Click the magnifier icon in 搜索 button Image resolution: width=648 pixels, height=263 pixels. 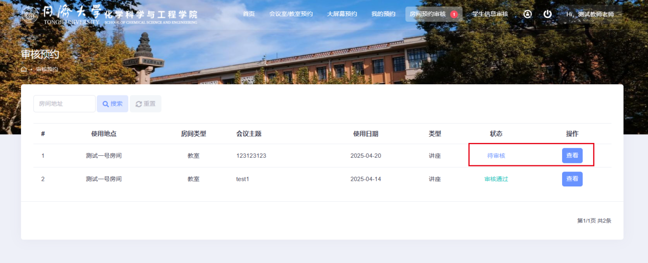(106, 104)
